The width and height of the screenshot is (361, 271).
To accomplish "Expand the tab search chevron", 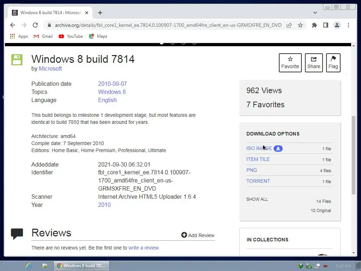I will pos(315,13).
